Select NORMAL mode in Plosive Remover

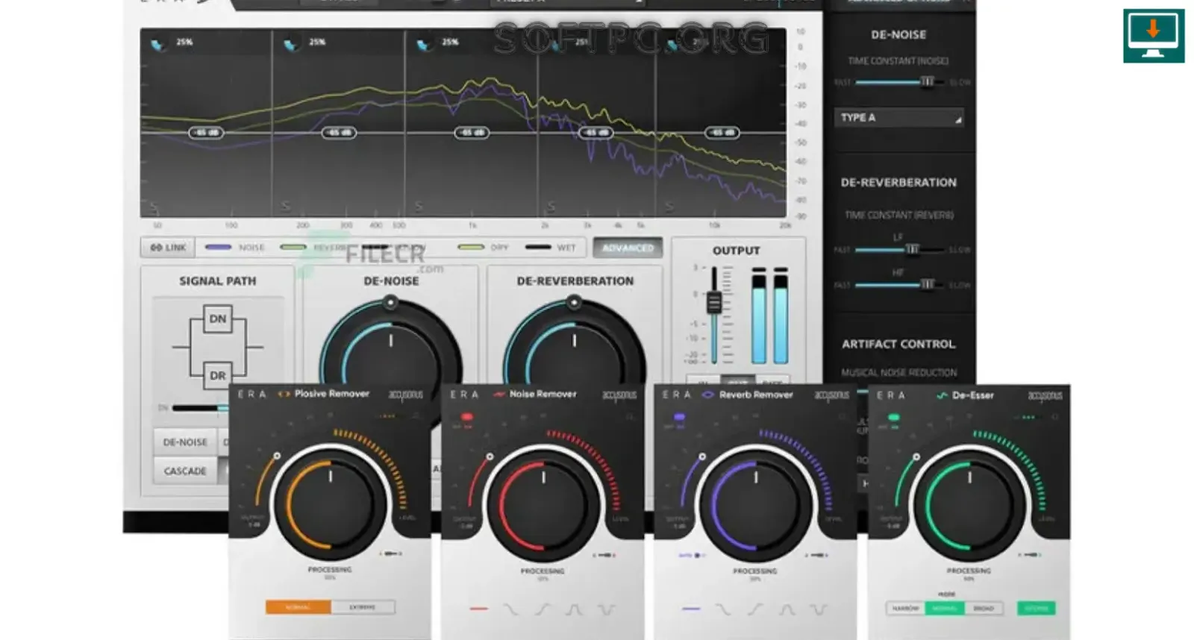[298, 607]
